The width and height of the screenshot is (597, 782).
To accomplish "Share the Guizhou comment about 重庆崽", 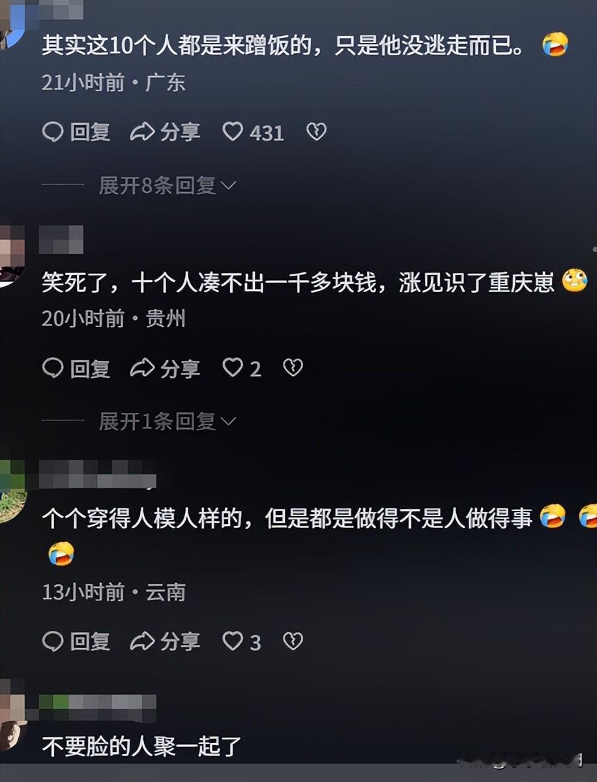I will coord(165,368).
